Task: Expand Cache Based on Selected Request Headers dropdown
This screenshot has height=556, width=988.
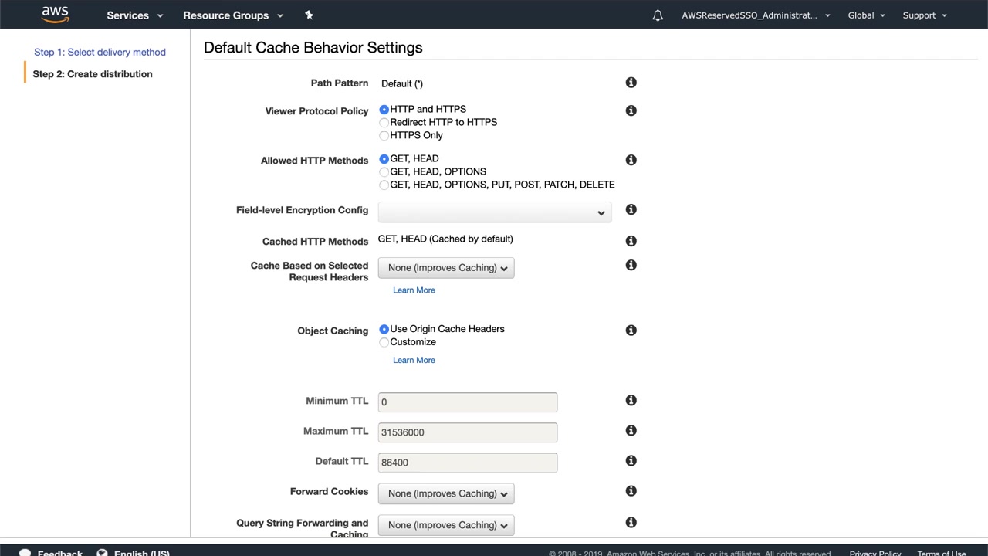Action: pyautogui.click(x=446, y=268)
